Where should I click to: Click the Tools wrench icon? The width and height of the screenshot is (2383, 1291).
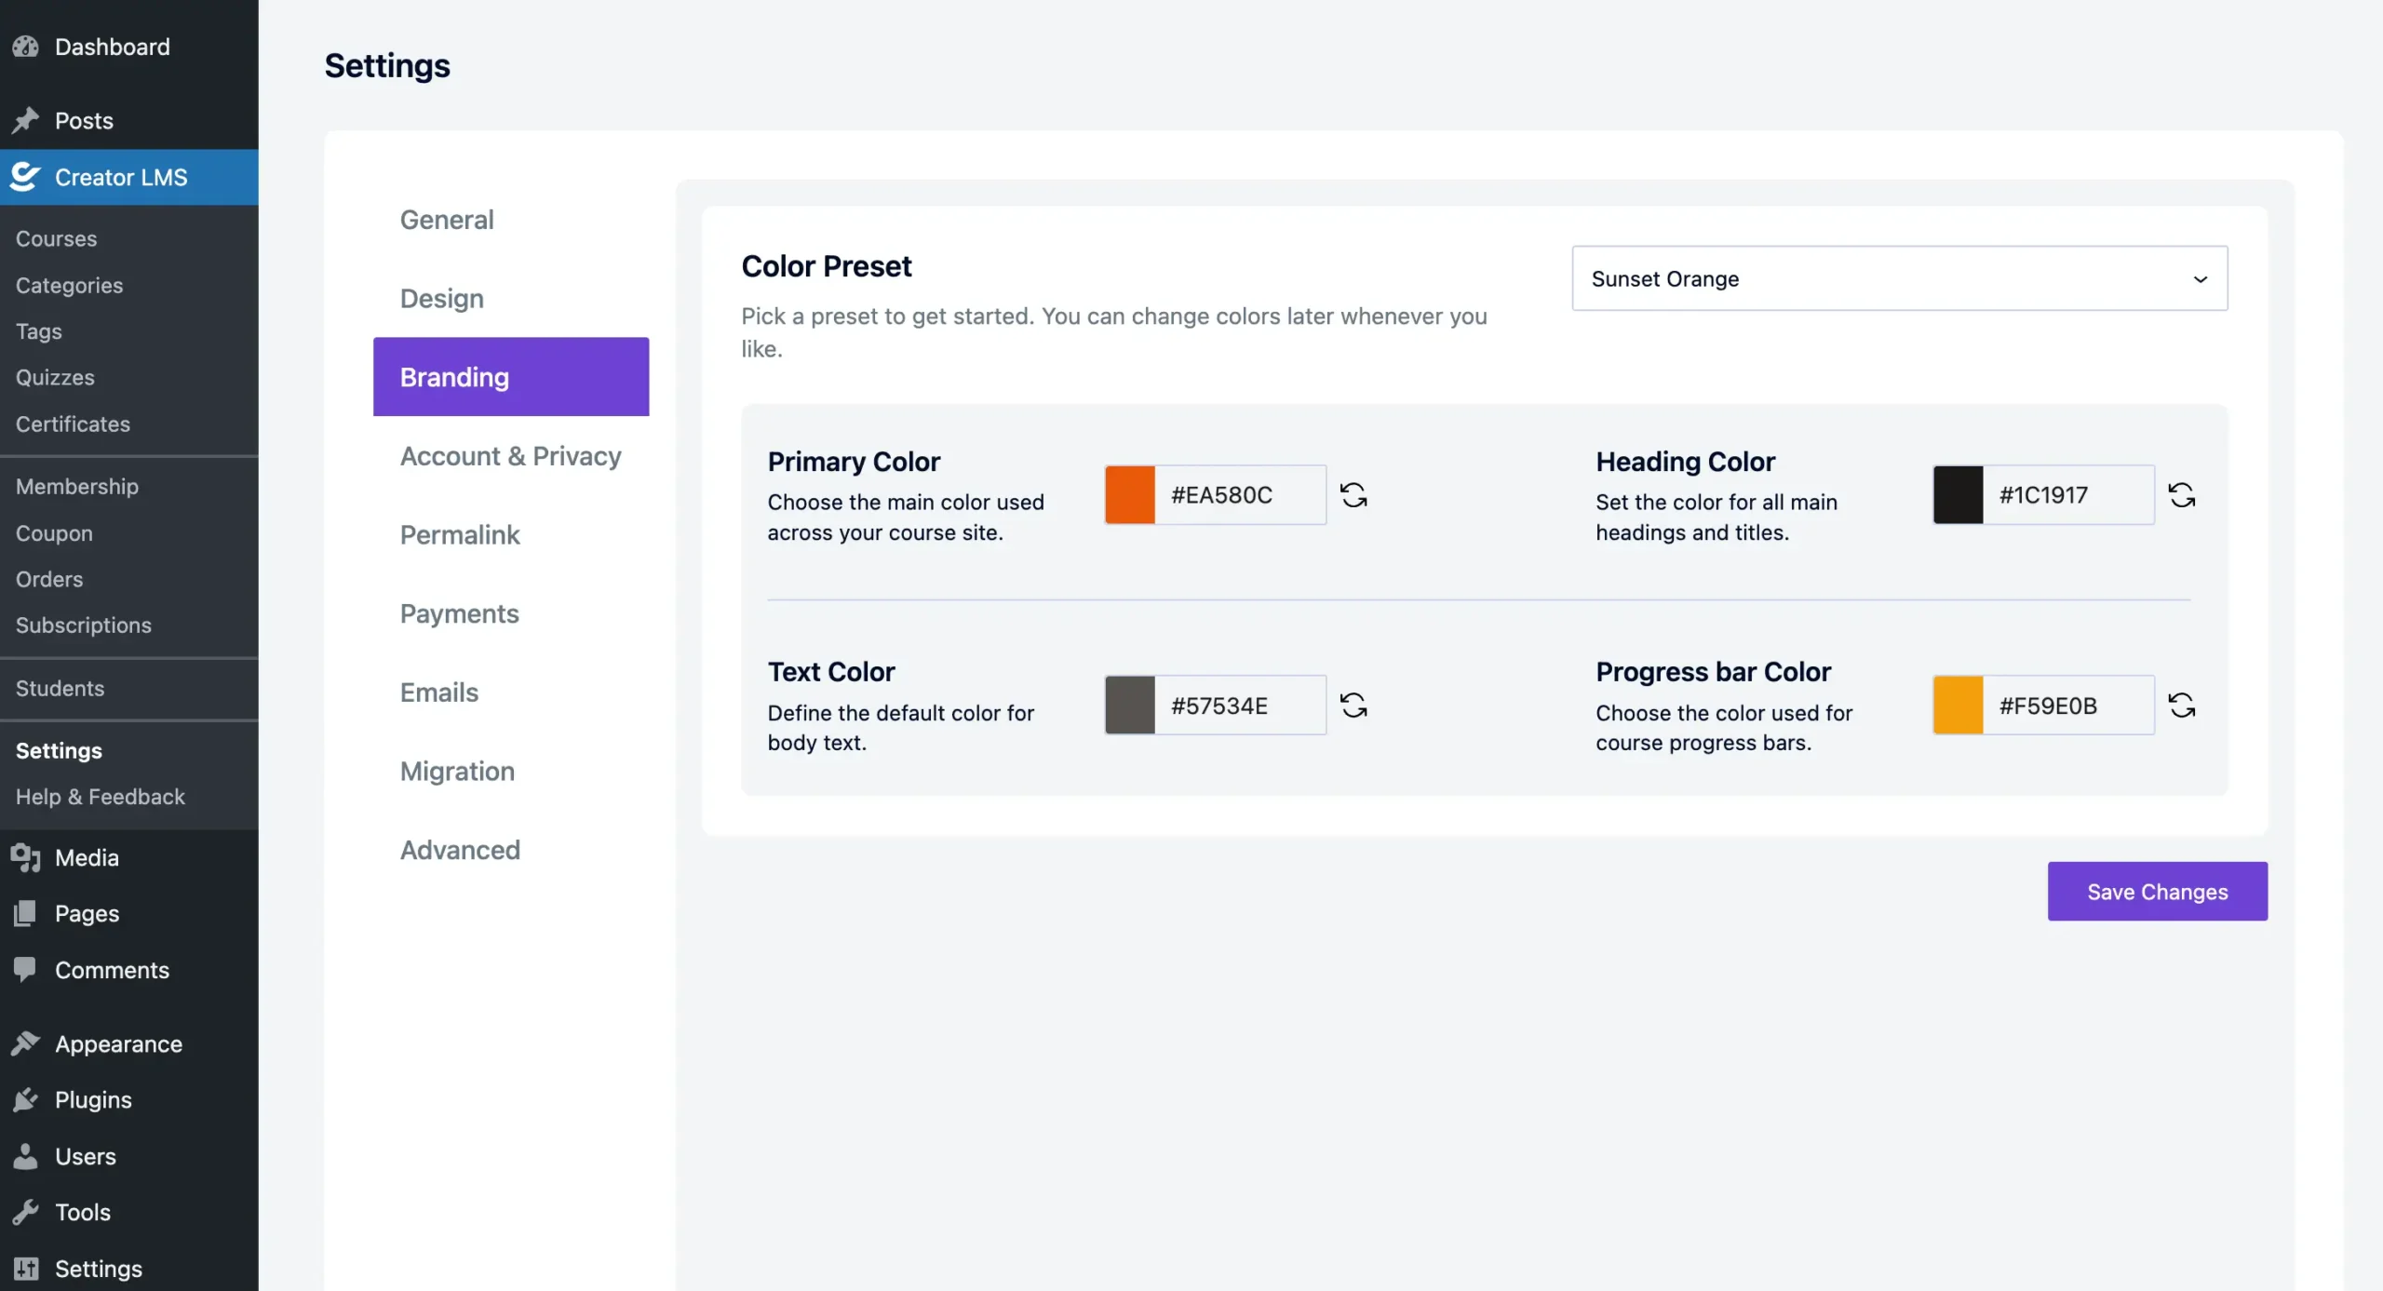pos(26,1212)
